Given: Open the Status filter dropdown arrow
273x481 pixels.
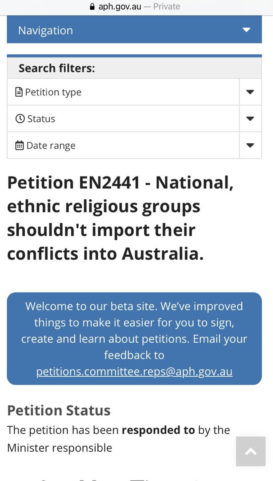Looking at the screenshot, I should [250, 119].
